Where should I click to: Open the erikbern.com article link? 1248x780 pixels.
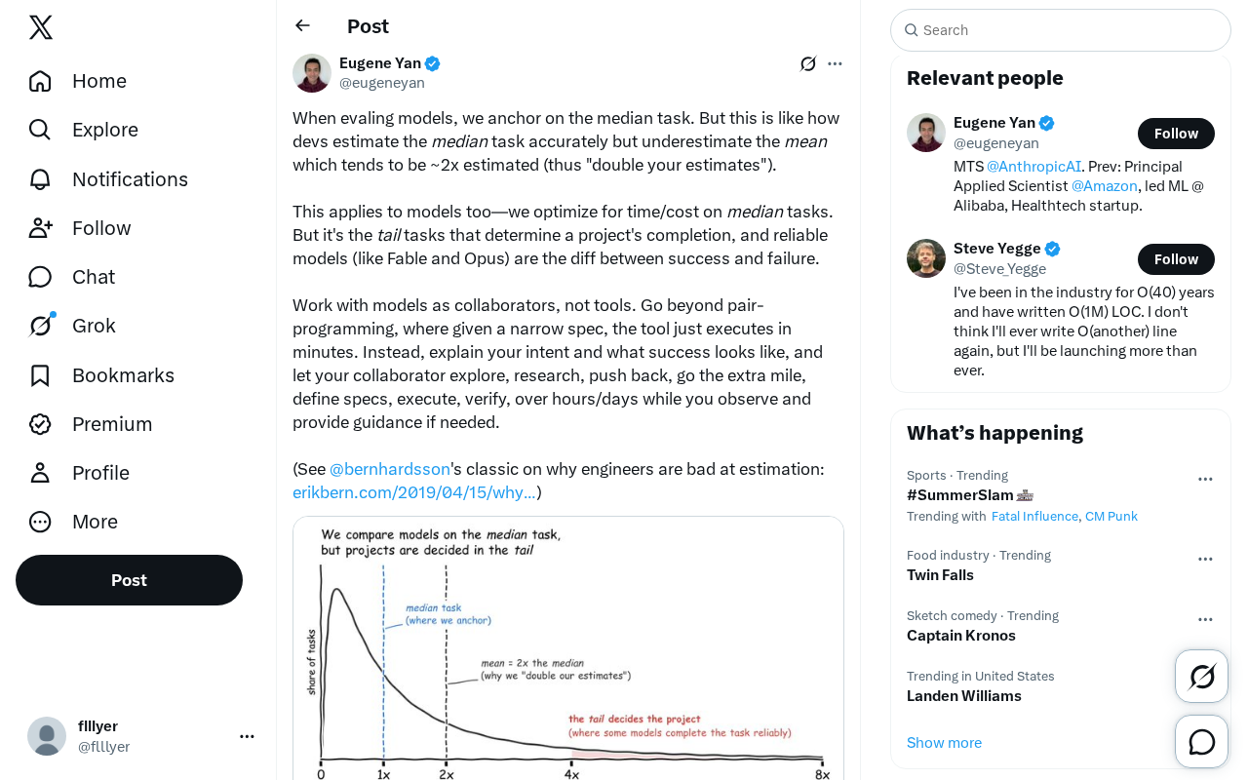(414, 492)
